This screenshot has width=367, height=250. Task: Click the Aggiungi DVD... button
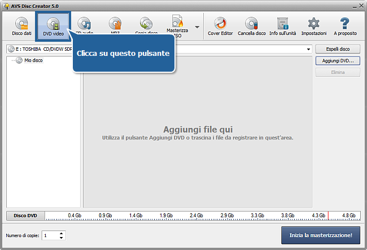click(338, 61)
